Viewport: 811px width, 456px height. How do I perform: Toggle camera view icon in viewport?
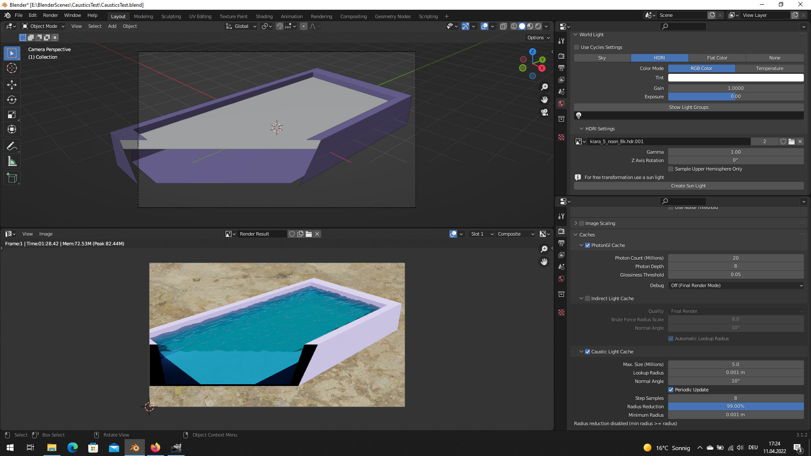coord(544,112)
